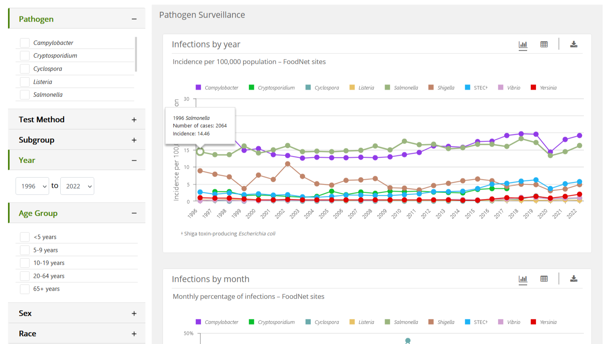
Task: Toggle Vibrio label in monthly chart legend
Action: pyautogui.click(x=514, y=322)
